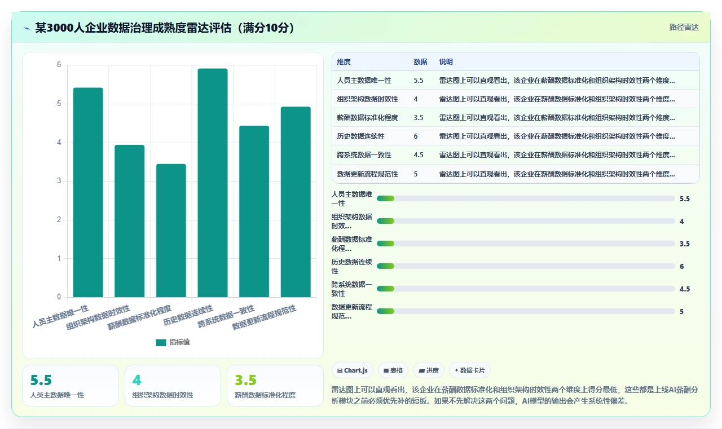
Task: Click the value 4.5 in the table
Action: 419,155
